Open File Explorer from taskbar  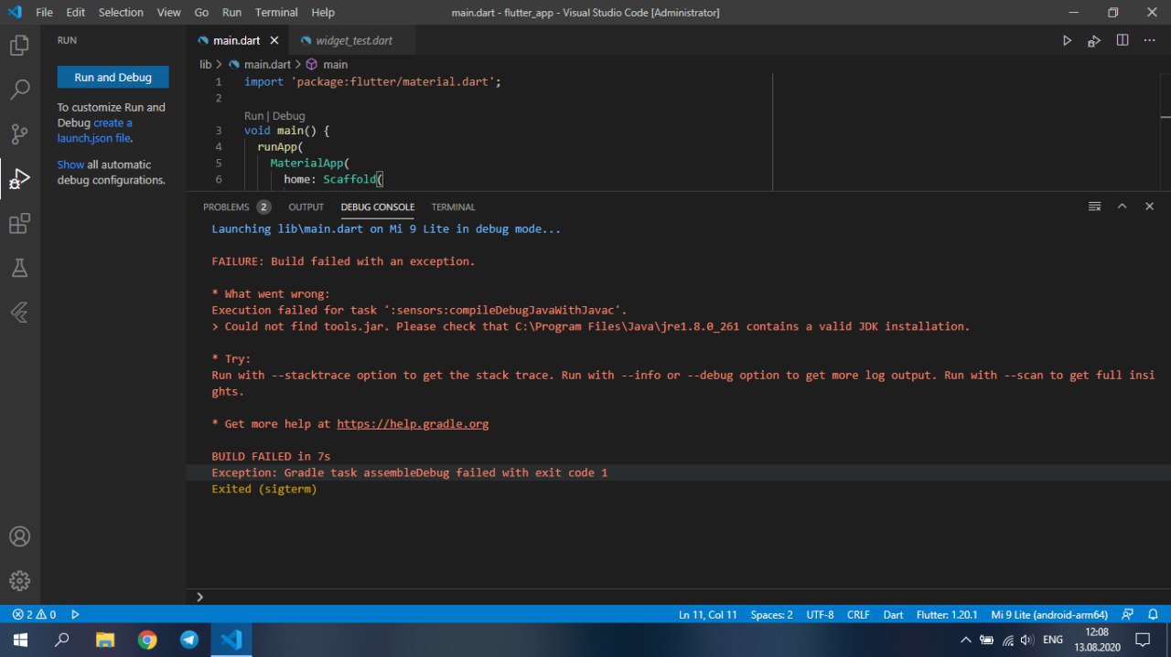(105, 640)
